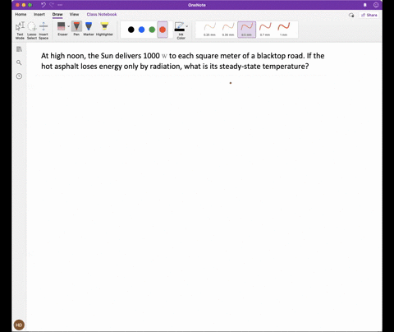Viewport: 394px width, 332px height.
Task: Click the Redo arrow in title bar
Action: coord(52,5)
